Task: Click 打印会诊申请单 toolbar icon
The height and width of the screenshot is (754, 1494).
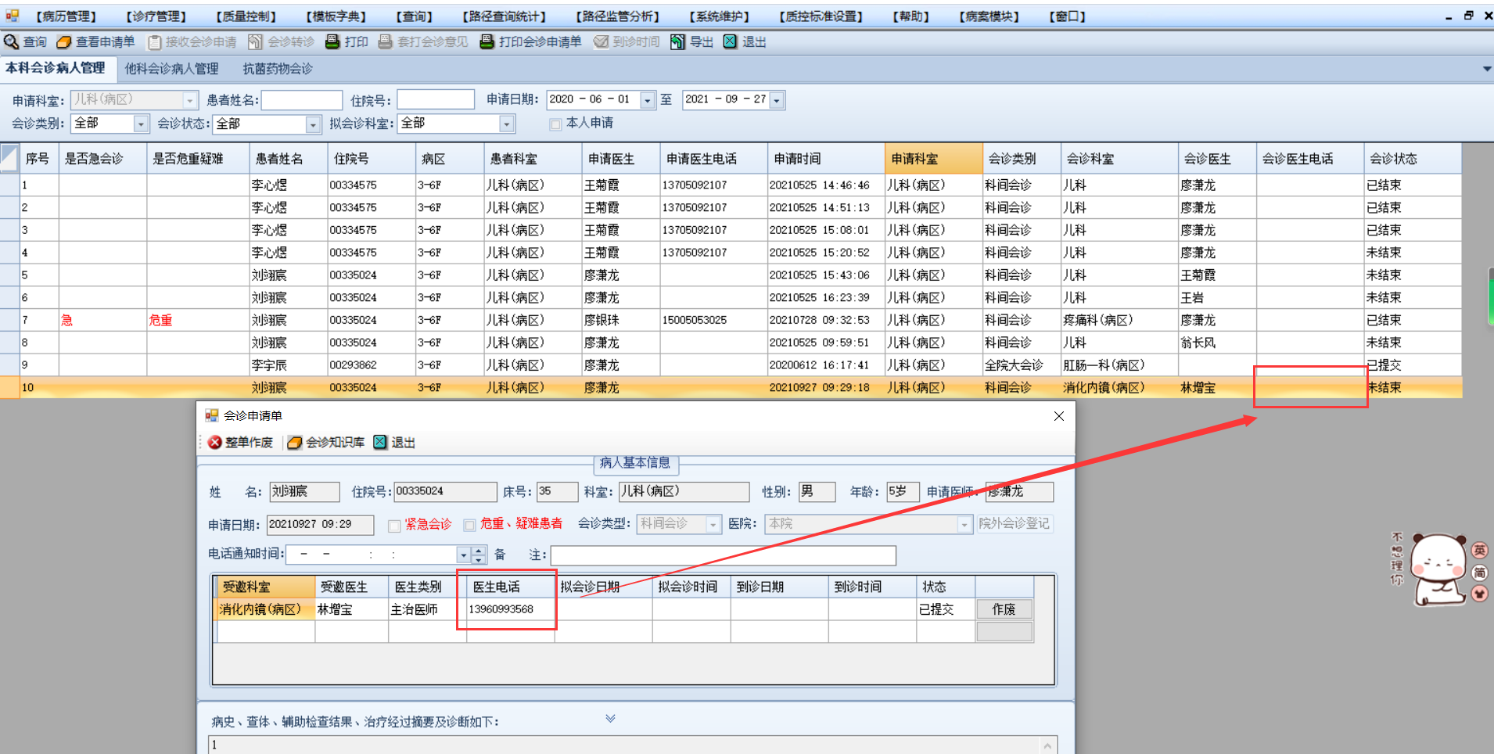Action: [x=487, y=41]
